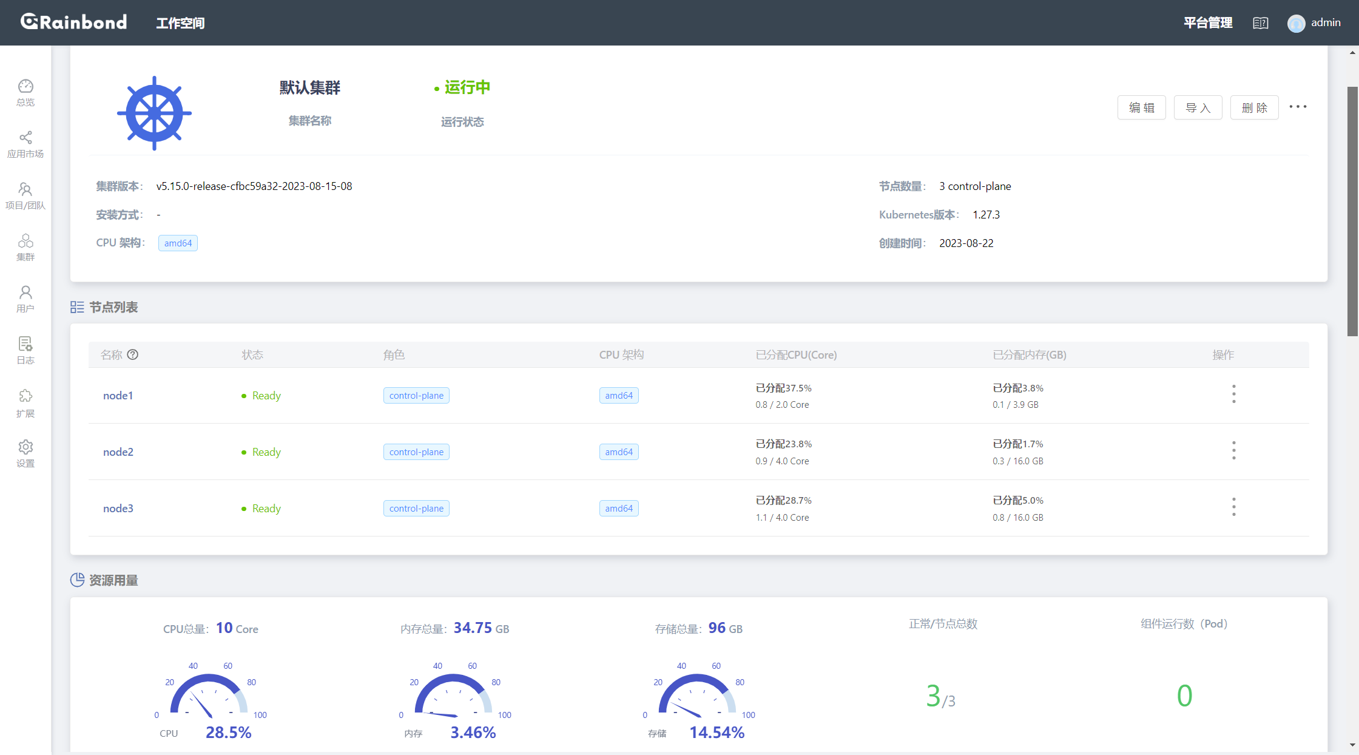The height and width of the screenshot is (755, 1359).
Task: Click the amd64 tag in node3 row
Action: (619, 508)
